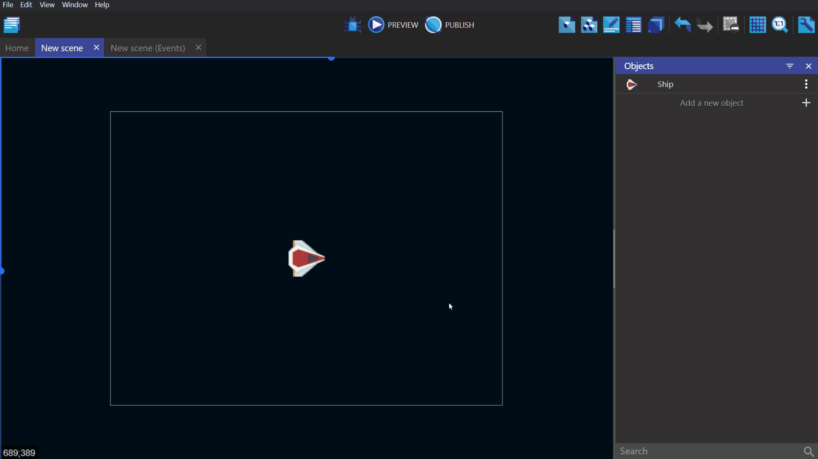Open the Ship object's three-dot menu

806,84
